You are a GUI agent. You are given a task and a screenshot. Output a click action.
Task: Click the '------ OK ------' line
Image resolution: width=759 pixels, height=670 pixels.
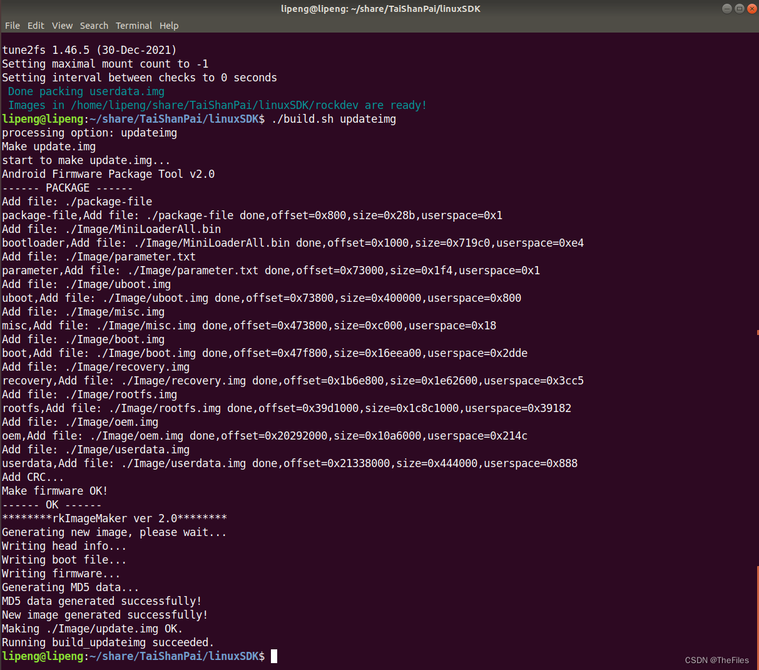point(52,505)
